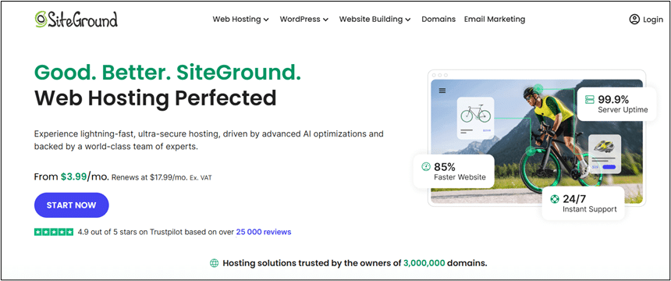Click 'Good. Better. SiteGround.' headline
This screenshot has width=671, height=281.
click(x=168, y=73)
